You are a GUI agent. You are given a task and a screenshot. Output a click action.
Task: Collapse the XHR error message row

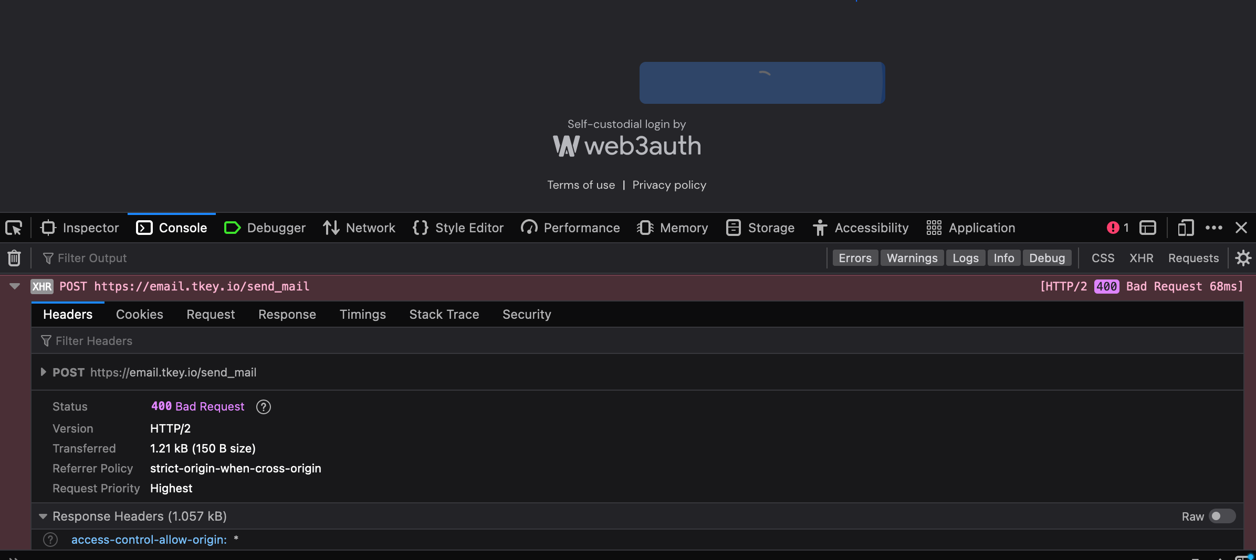pyautogui.click(x=14, y=286)
